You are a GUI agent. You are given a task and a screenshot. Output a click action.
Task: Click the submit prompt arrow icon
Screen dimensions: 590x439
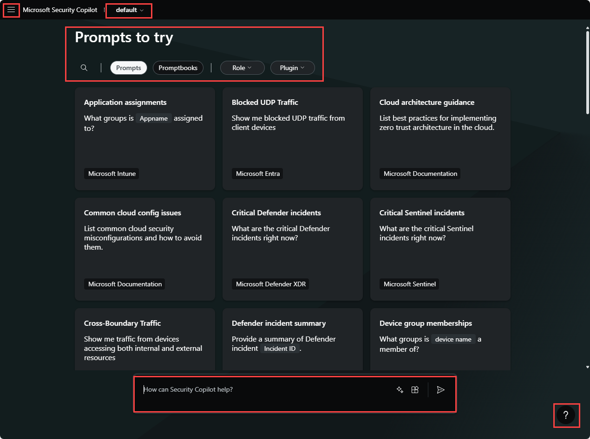pyautogui.click(x=440, y=390)
